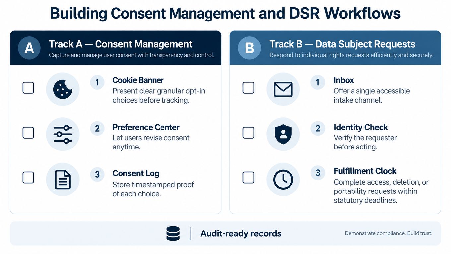The width and height of the screenshot is (451, 254).
Task: Click step number 2 beside Identity Check
Action: click(318, 128)
